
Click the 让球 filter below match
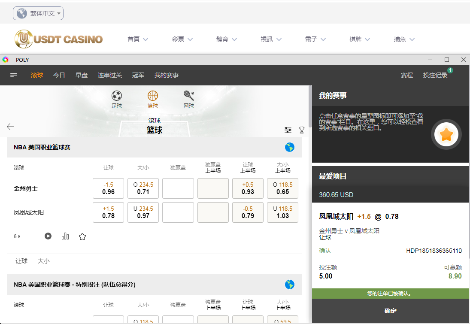(x=21, y=261)
